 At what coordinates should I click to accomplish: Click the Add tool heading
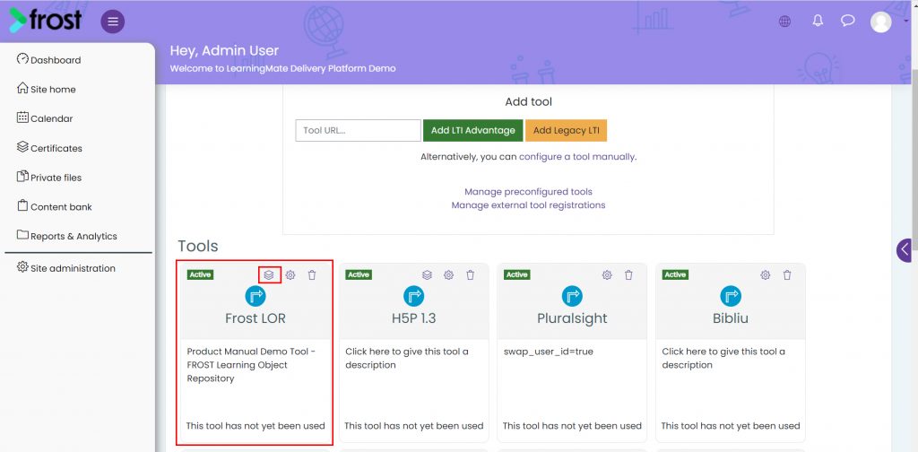pos(529,102)
